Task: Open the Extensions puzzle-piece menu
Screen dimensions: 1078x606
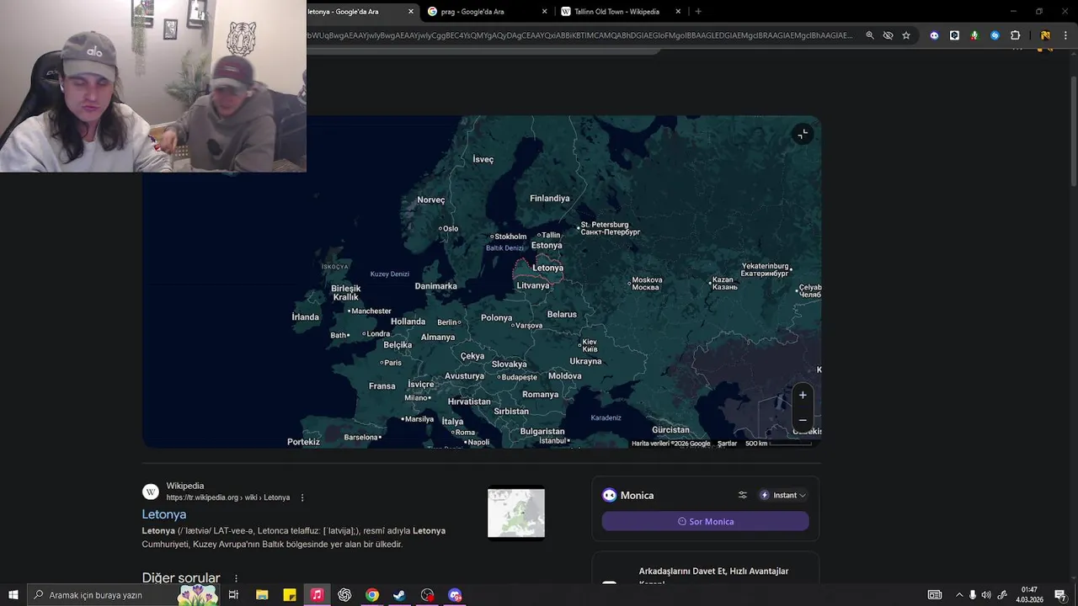Action: pos(1015,35)
